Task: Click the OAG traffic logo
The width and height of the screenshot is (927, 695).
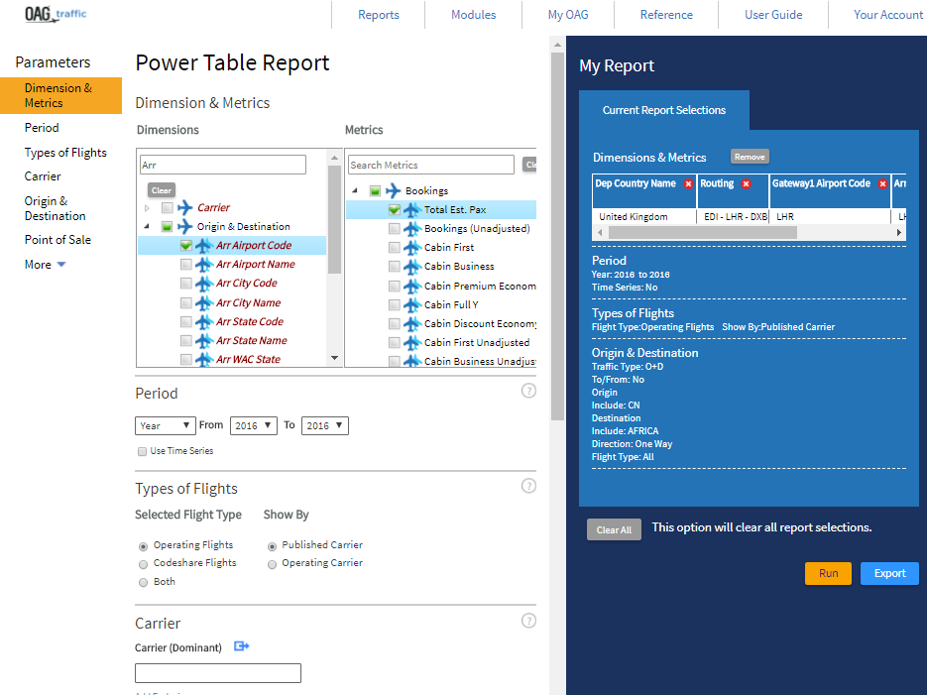Action: (56, 14)
